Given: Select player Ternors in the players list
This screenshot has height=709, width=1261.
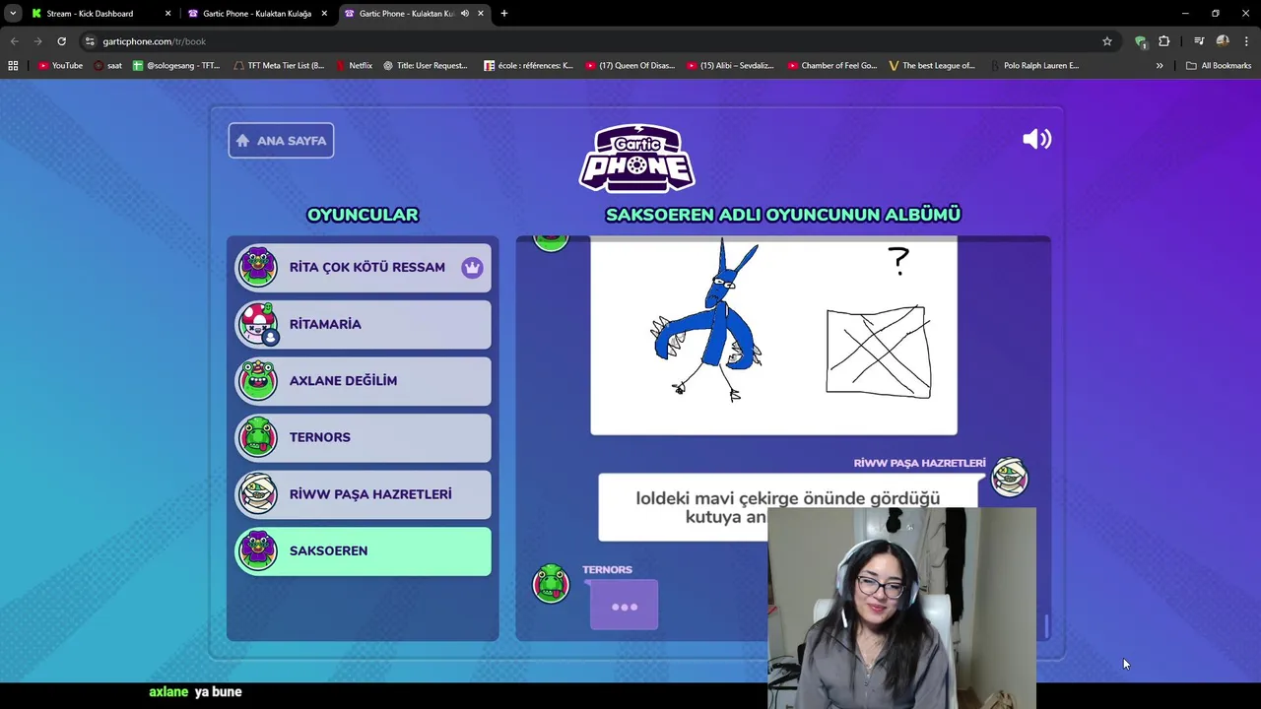Looking at the screenshot, I should (363, 437).
